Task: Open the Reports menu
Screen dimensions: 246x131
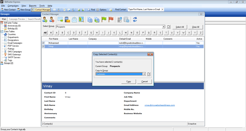Action: [33, 6]
